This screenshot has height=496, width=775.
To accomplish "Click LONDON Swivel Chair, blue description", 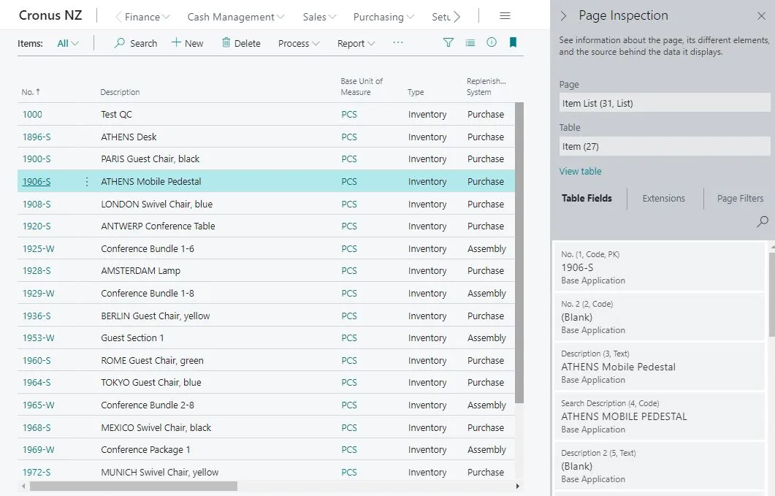I will (157, 205).
